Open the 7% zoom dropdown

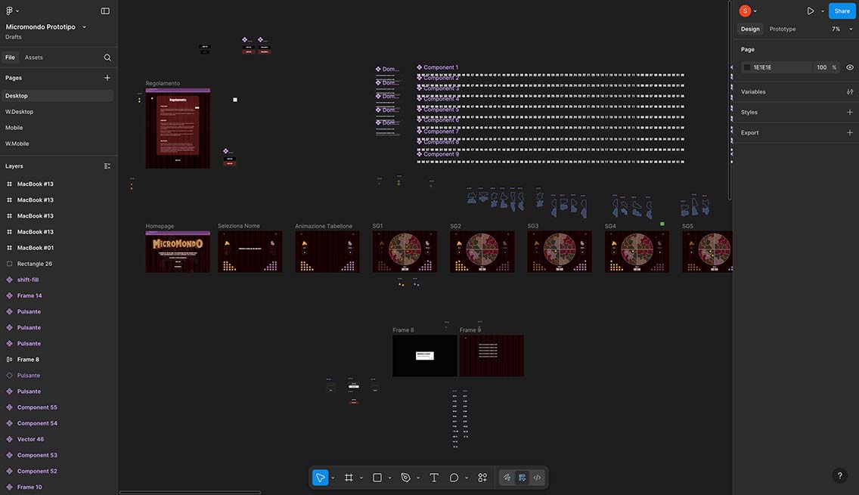point(840,29)
